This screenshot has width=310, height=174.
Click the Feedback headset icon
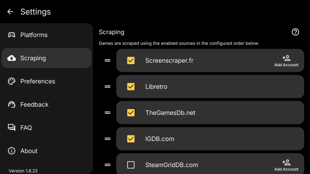click(12, 104)
